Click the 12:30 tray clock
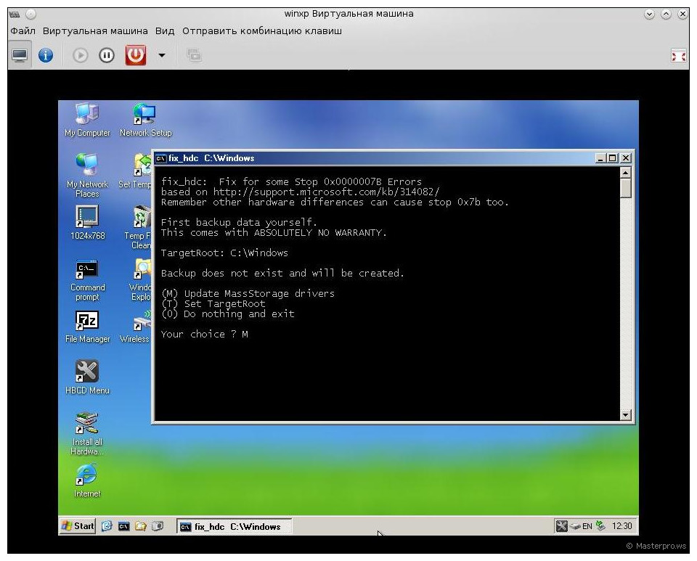Image resolution: width=697 pixels, height=561 pixels. 622,526
